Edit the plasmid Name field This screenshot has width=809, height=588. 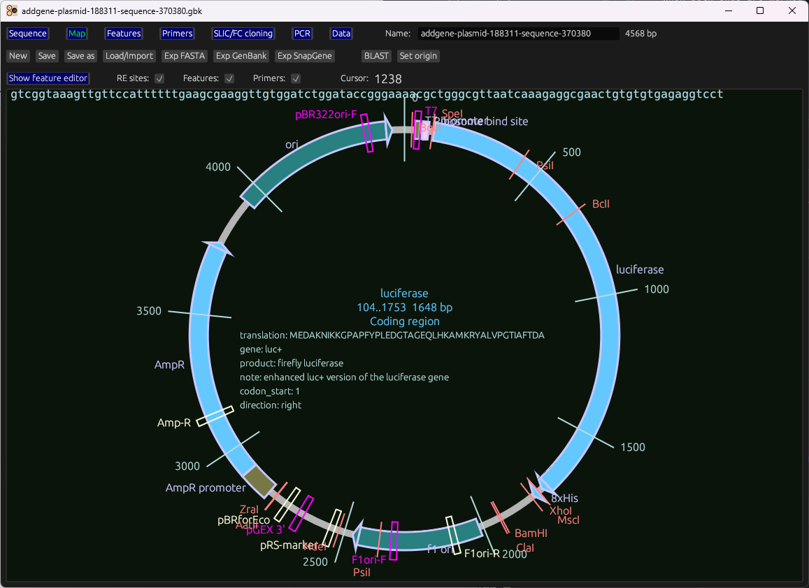point(517,34)
